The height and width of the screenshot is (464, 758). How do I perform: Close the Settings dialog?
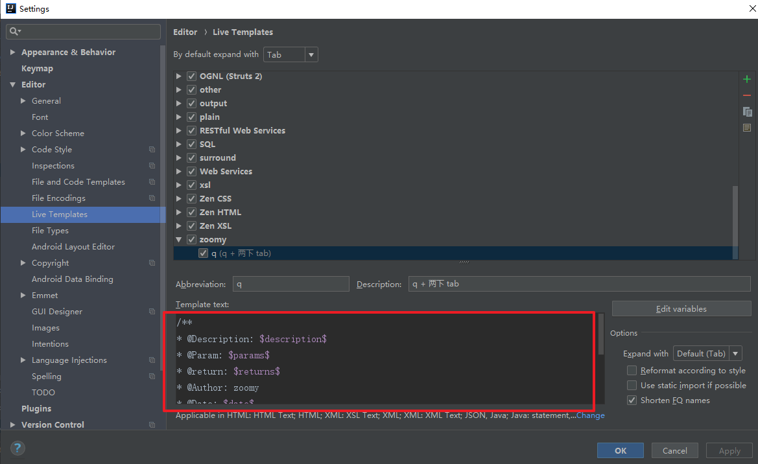[752, 8]
